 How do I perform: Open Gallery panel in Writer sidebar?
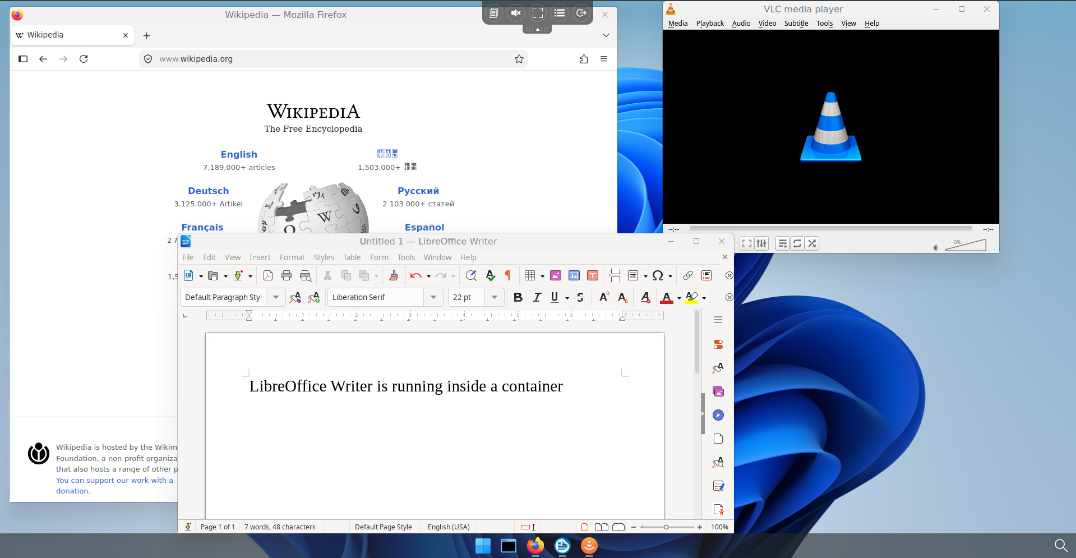[718, 391]
